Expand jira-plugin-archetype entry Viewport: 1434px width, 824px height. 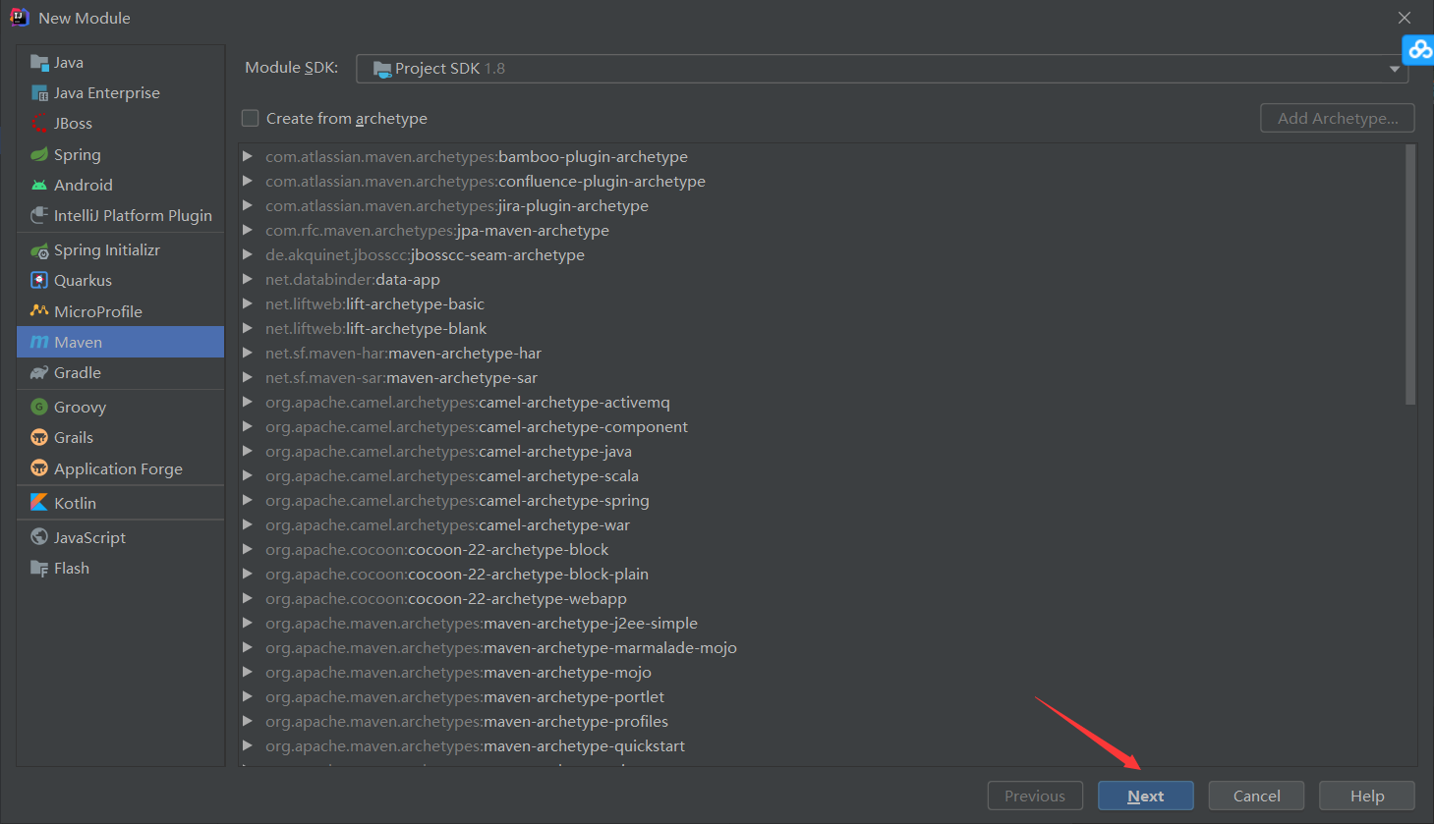[x=248, y=205]
